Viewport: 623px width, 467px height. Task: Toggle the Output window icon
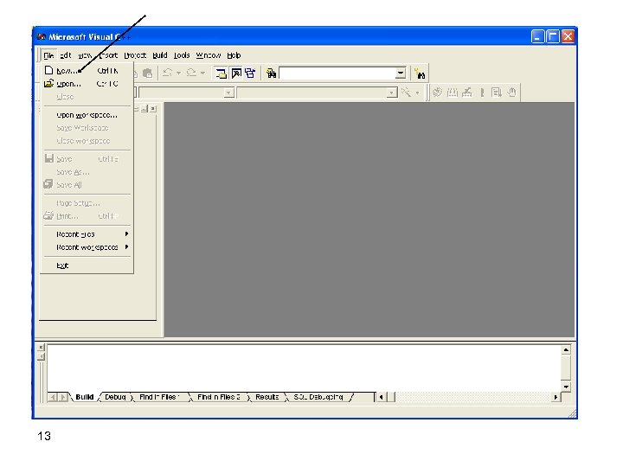(x=236, y=73)
